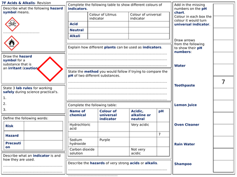Click the Litmus colour cell for Neutral
The image size is (237, 177).
tap(108, 30)
